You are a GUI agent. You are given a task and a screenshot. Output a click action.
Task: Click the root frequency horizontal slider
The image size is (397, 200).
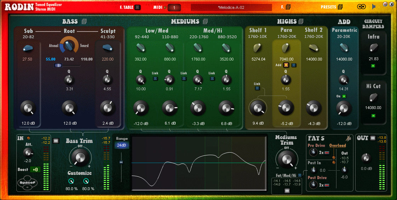[x=58, y=65]
